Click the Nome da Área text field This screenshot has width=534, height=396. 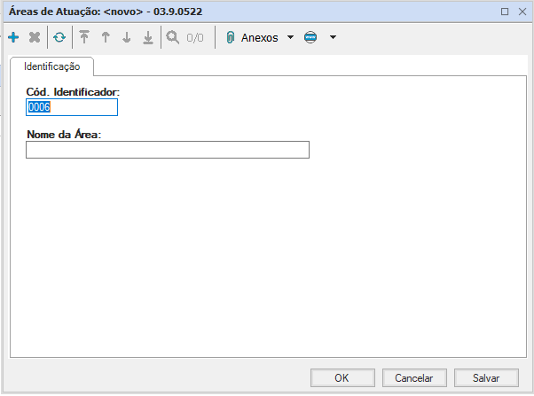[168, 150]
